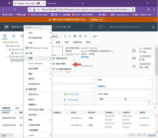The height and width of the screenshot is (138, 158).
Task: Open a new browser tab
Action: 83,3
